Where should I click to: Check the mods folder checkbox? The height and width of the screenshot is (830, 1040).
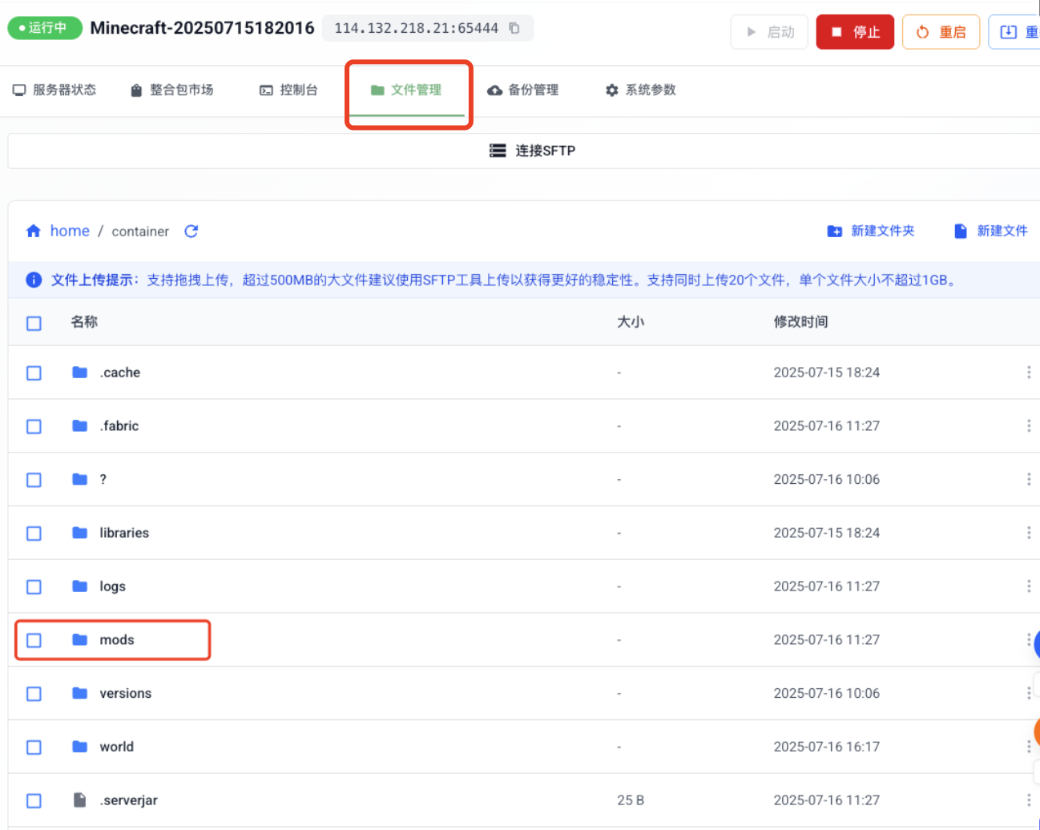pos(34,640)
